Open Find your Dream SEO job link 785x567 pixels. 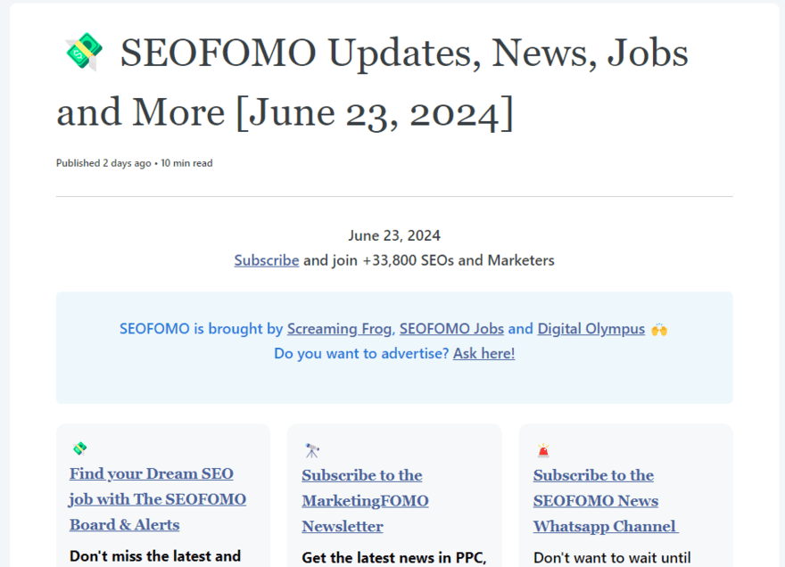[x=157, y=499]
